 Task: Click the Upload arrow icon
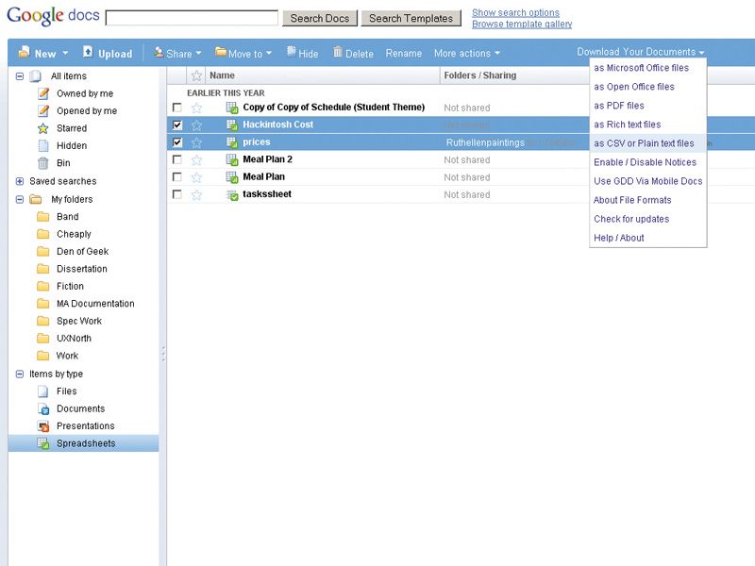pyautogui.click(x=88, y=52)
